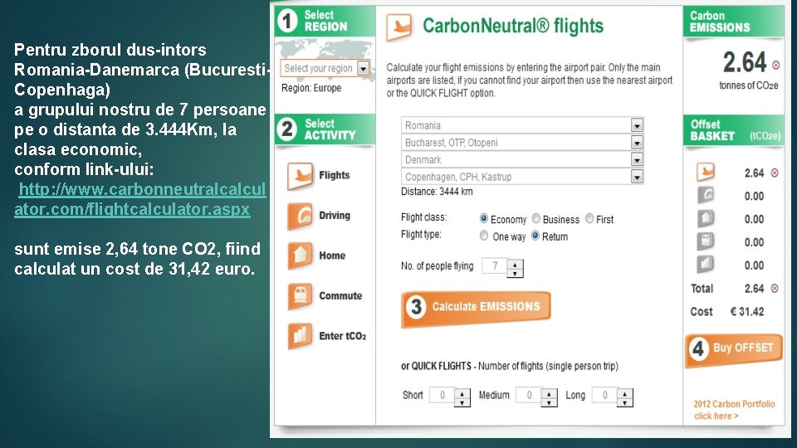Decrease Long quick flights count

click(x=624, y=402)
